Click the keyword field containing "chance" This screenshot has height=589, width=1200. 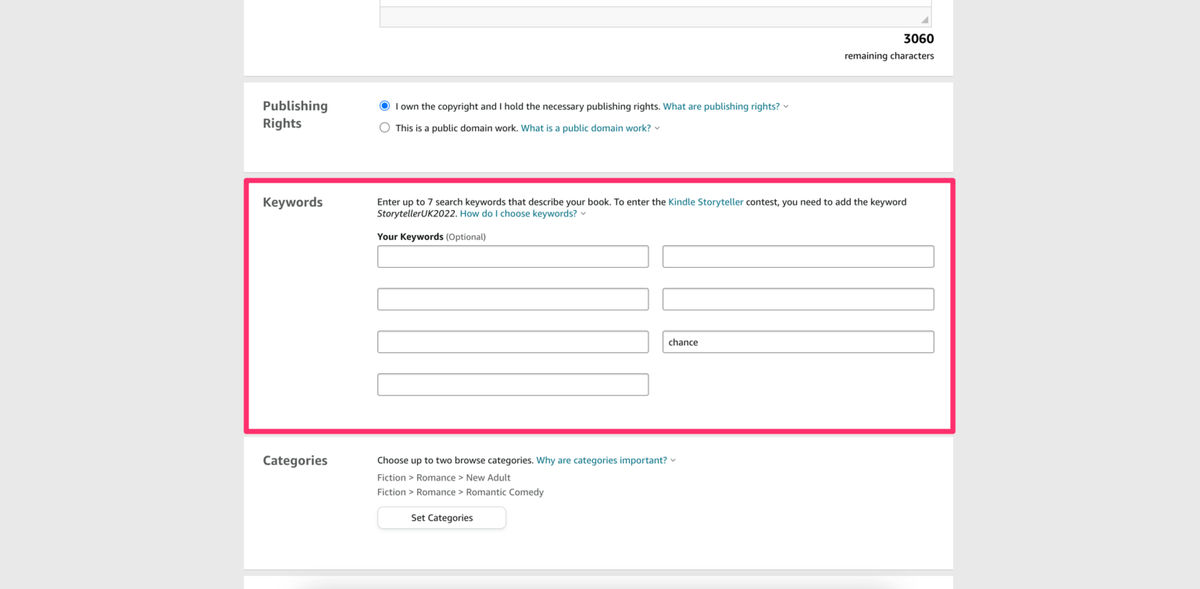click(798, 341)
